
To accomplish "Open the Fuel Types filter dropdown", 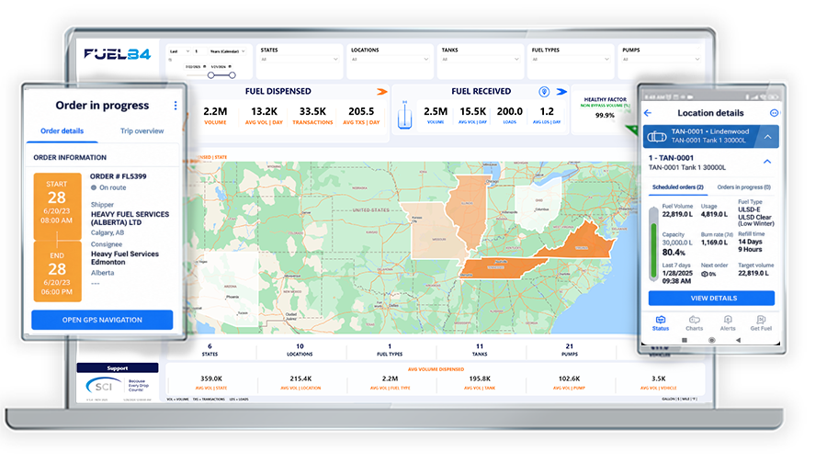I will point(572,60).
